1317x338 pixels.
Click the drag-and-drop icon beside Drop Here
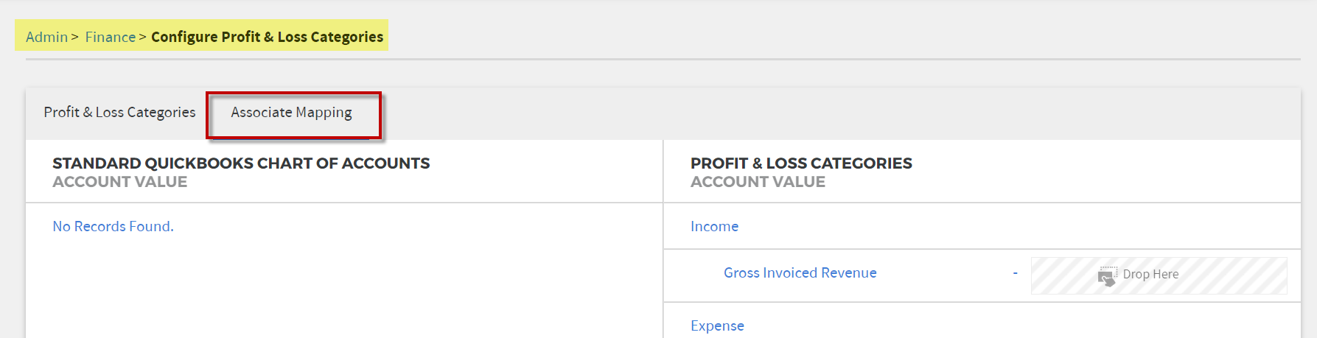[x=1107, y=276]
